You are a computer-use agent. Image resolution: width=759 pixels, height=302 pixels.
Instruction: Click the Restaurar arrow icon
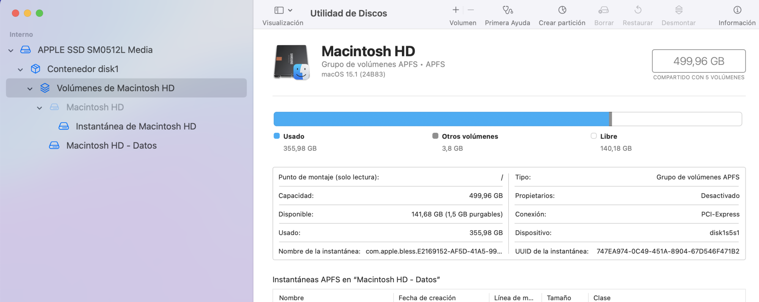coord(638,10)
